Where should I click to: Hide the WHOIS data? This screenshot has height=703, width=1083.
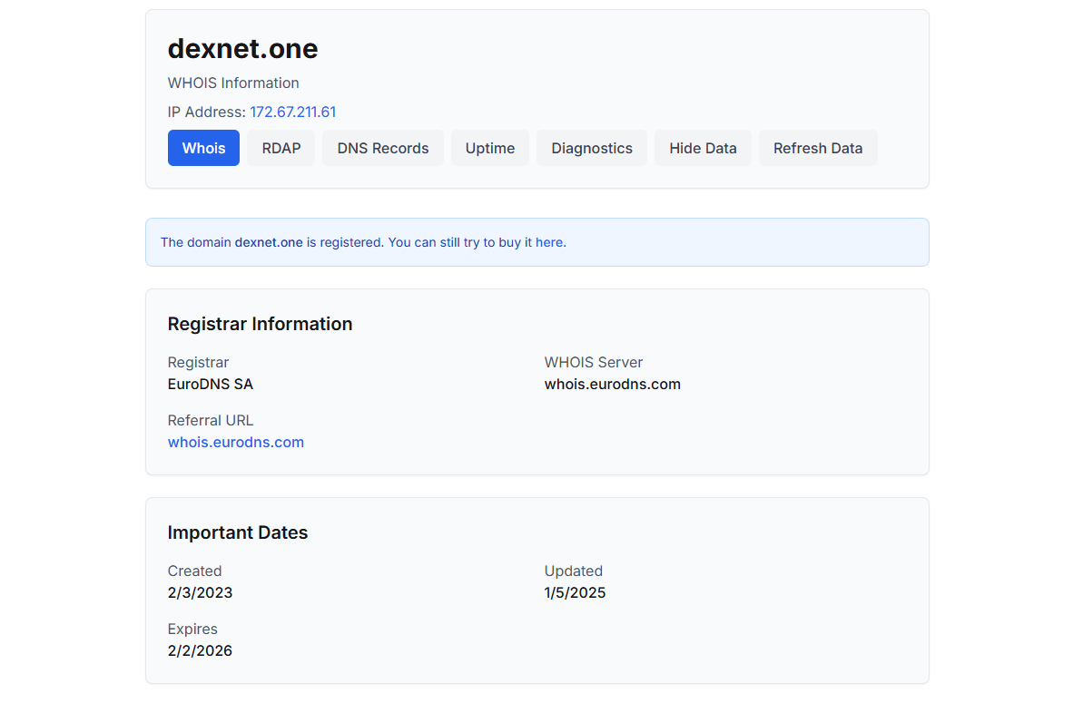pos(703,148)
